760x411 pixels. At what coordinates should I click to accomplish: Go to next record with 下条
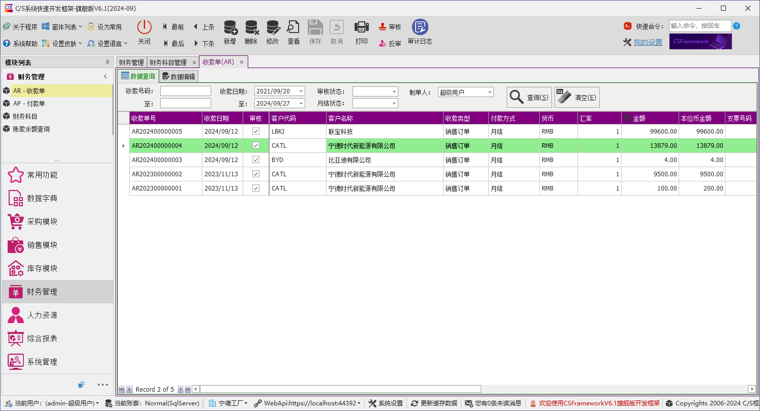pos(203,44)
